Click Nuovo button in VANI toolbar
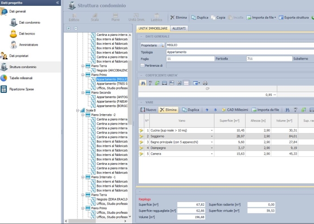314x224 pixels. tap(148, 110)
